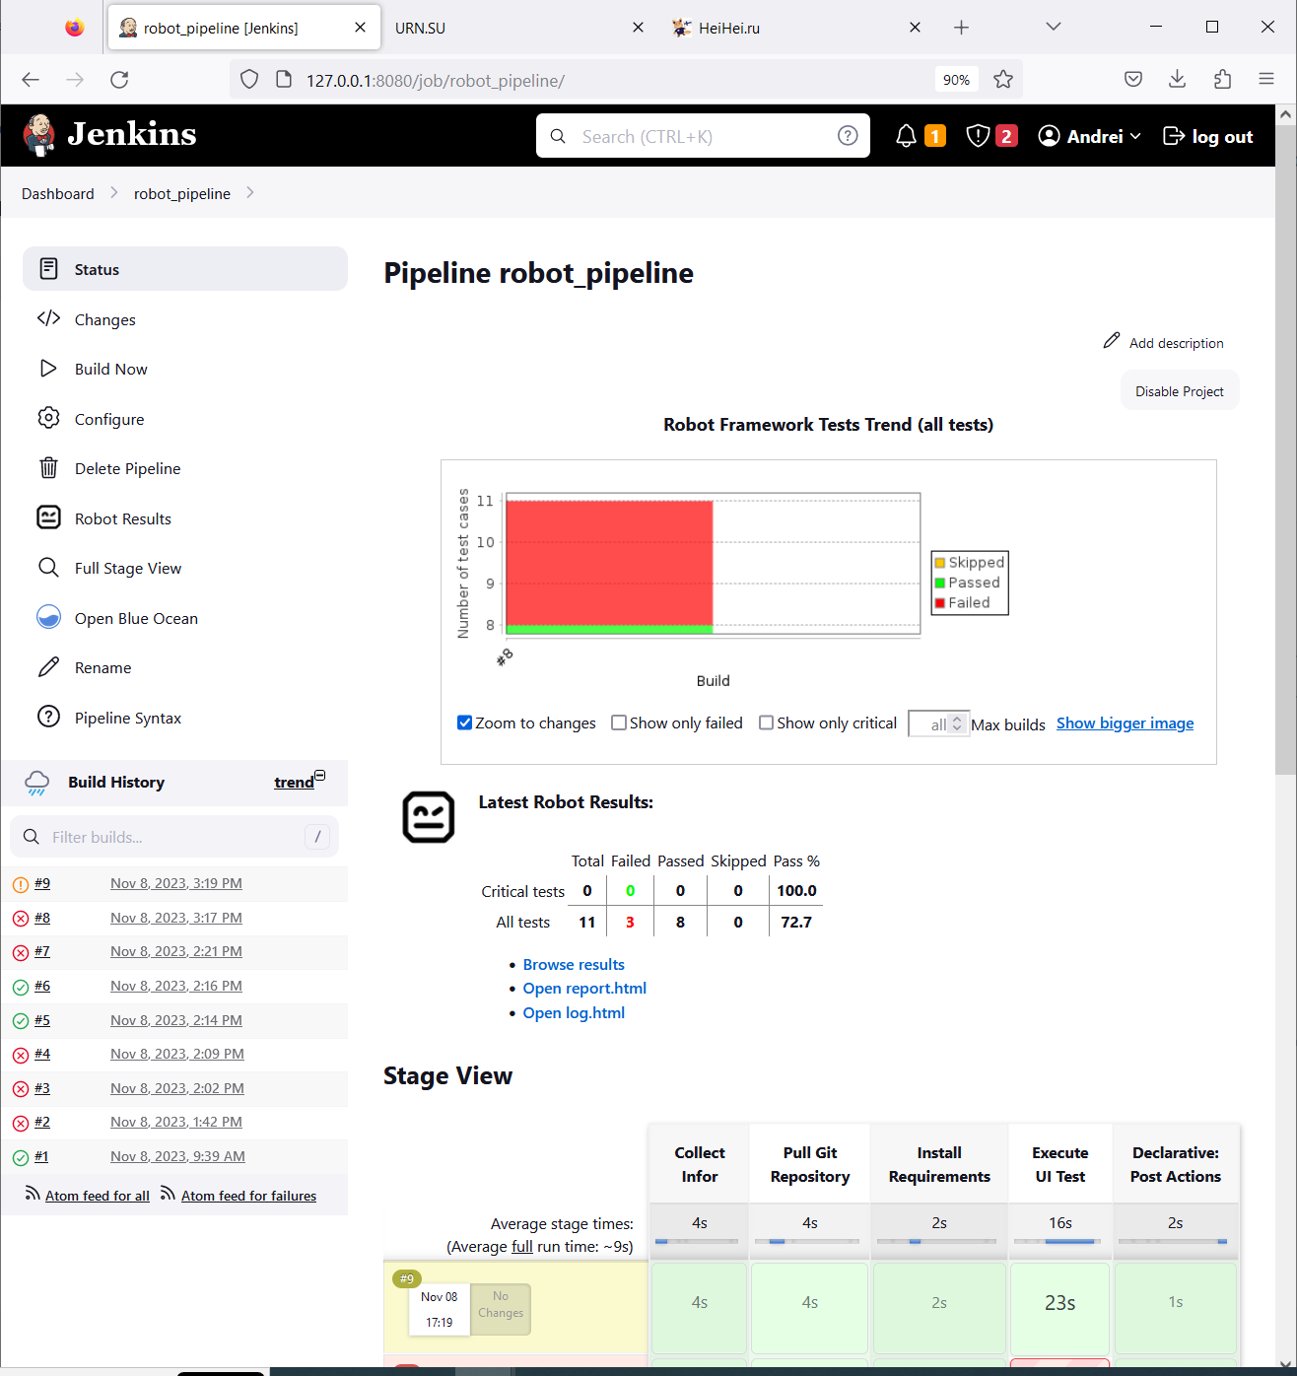Click the Max builds spinner arrows
Screen dimensions: 1297x1376
(956, 723)
